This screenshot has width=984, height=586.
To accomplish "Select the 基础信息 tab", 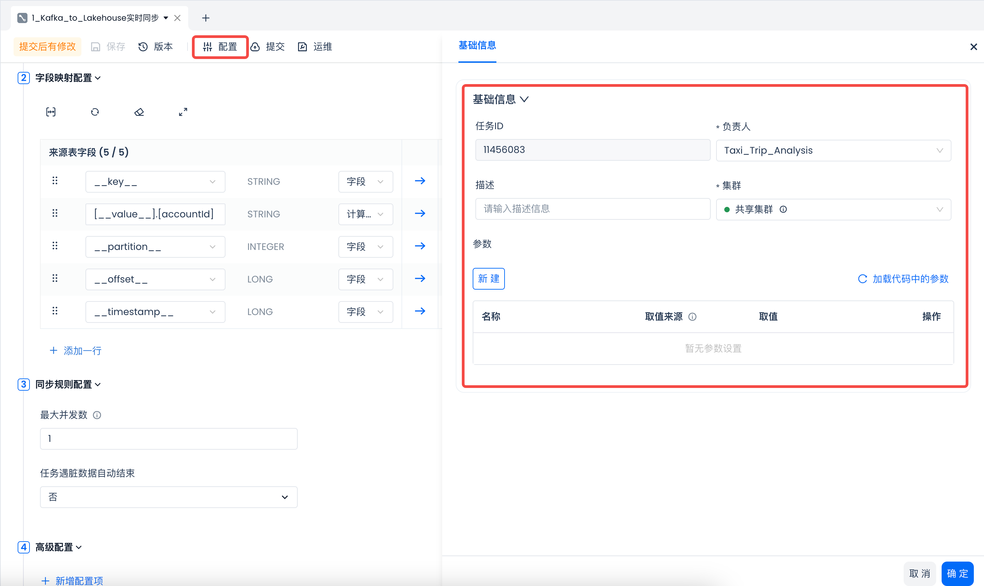I will coord(477,45).
